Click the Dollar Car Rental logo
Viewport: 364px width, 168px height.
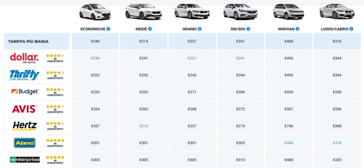tap(24, 58)
